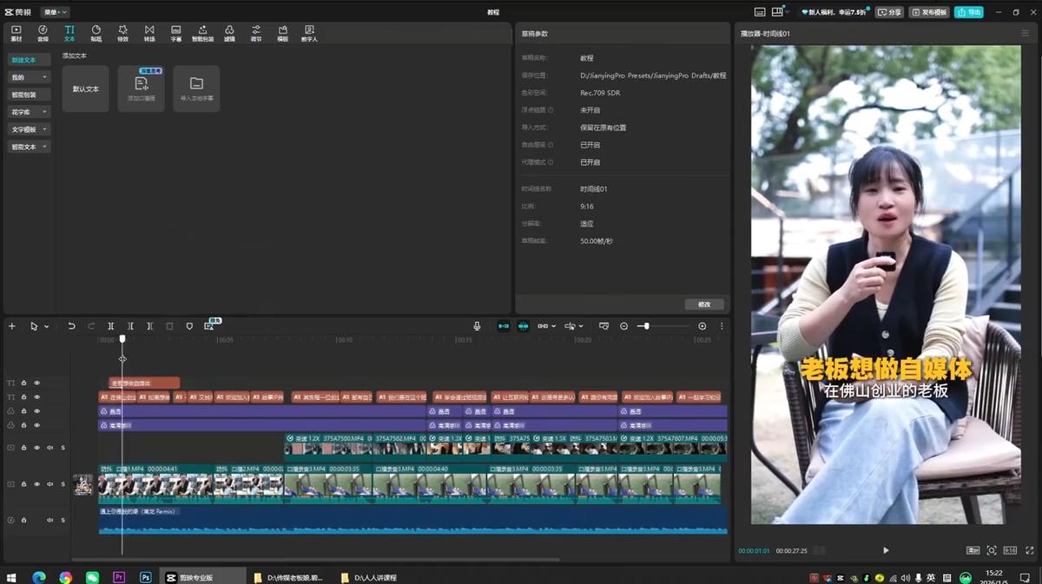Open the 贴纸 (stickers) tab
This screenshot has height=584, width=1042.
96,33
